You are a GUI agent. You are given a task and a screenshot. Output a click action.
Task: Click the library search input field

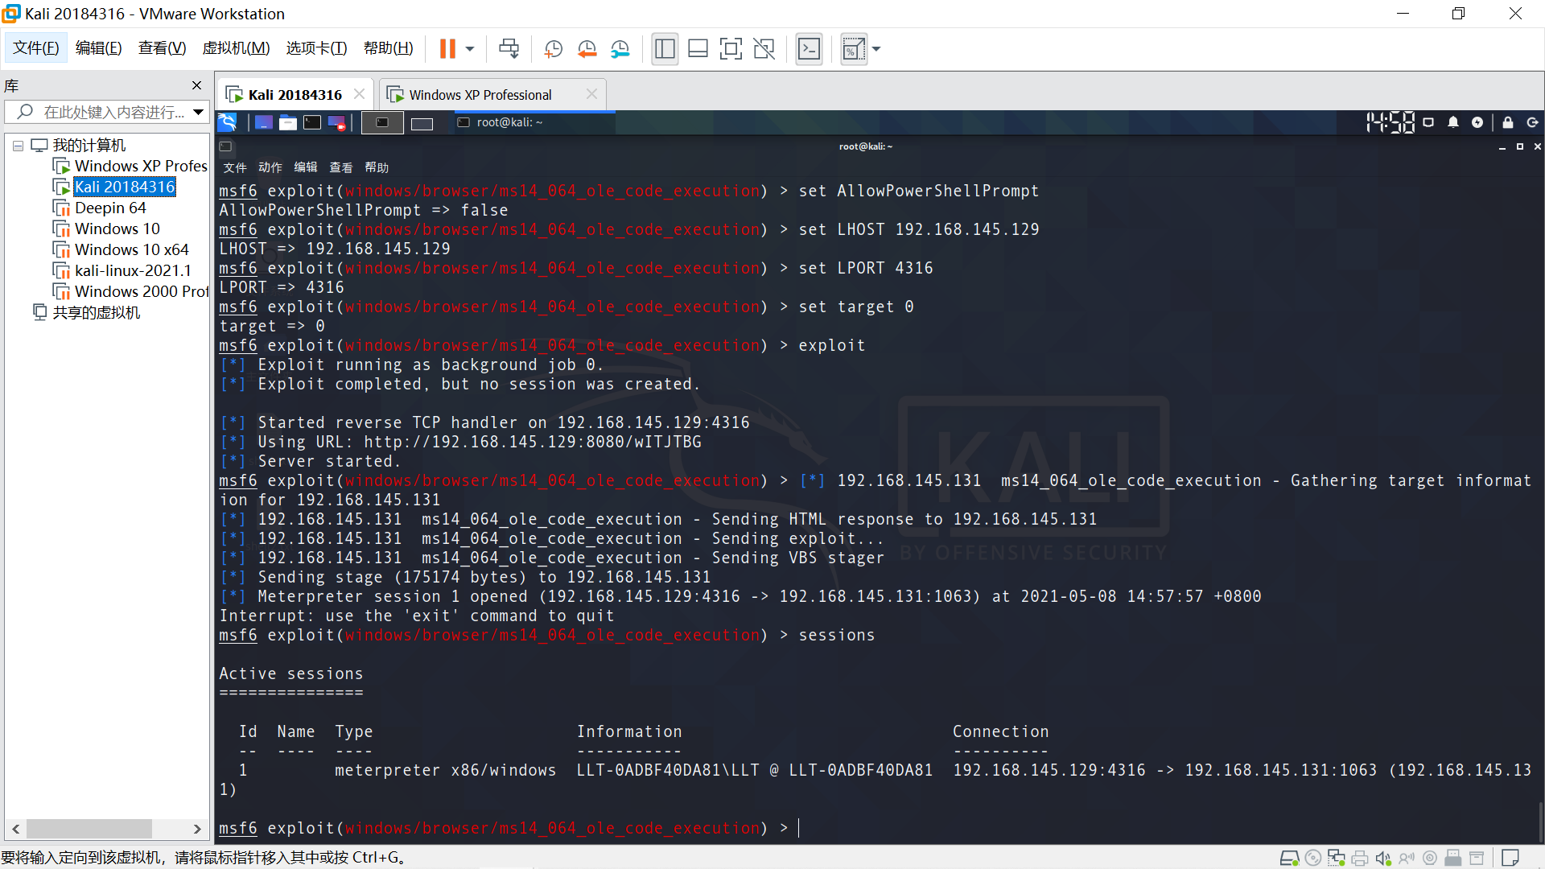coord(113,112)
